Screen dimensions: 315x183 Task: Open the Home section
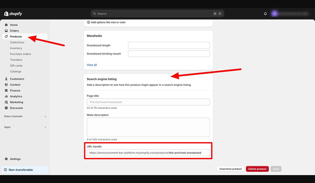(x=14, y=25)
